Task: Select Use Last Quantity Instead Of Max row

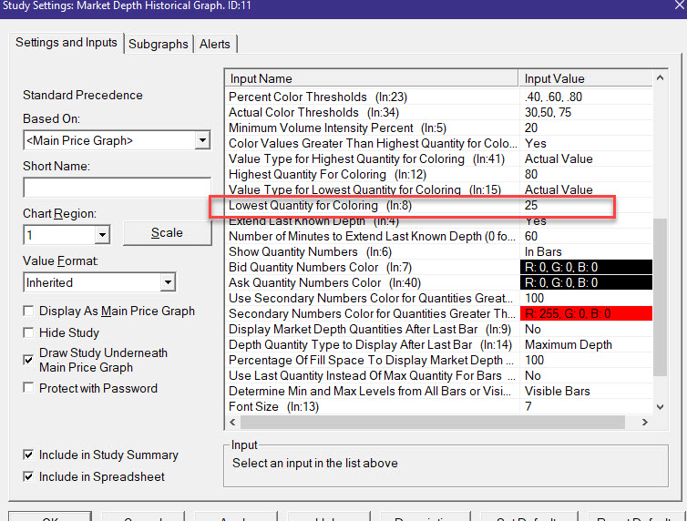Action: pos(439,375)
